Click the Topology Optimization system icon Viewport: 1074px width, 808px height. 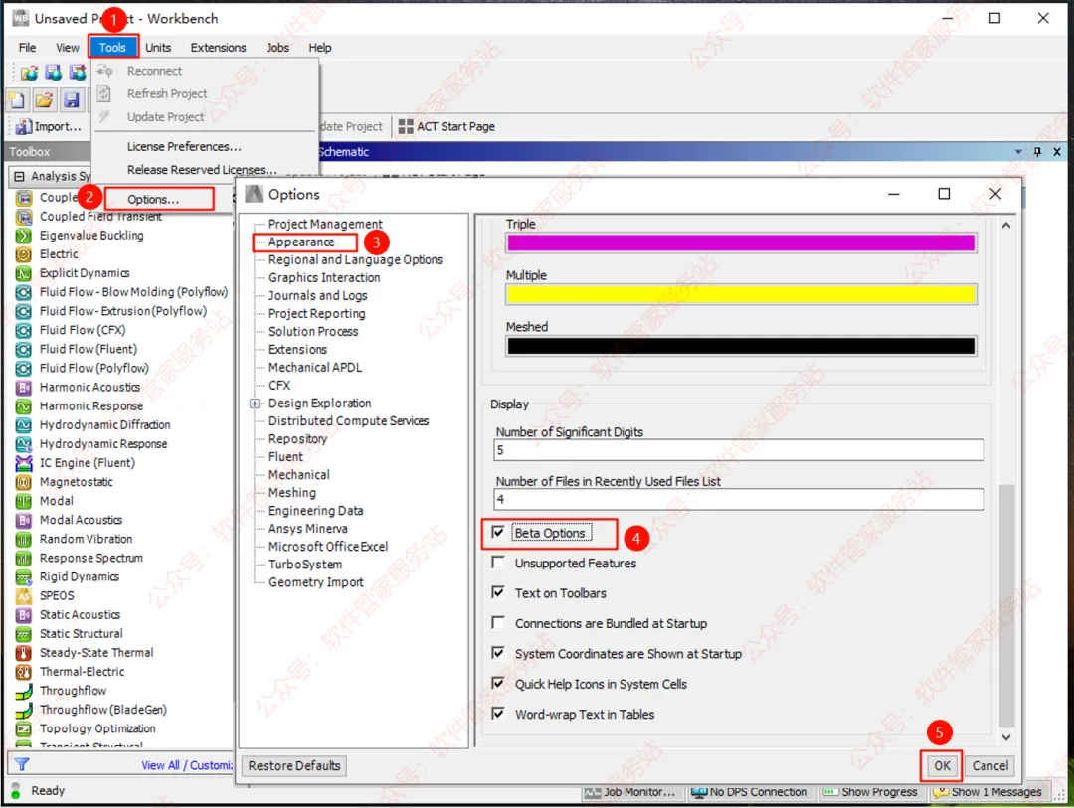(23, 728)
